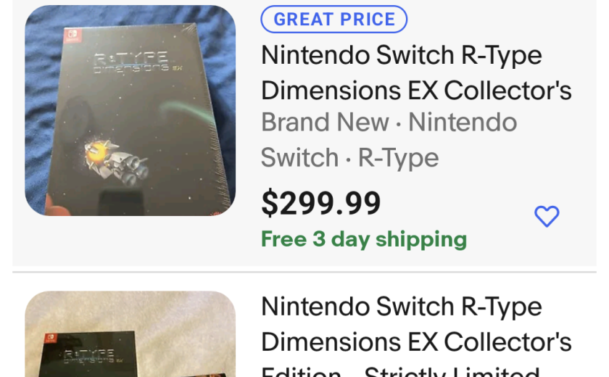Click 'Dimensions EX Collector's' line in second title
Screen dimensions: 609x377
pos(415,341)
